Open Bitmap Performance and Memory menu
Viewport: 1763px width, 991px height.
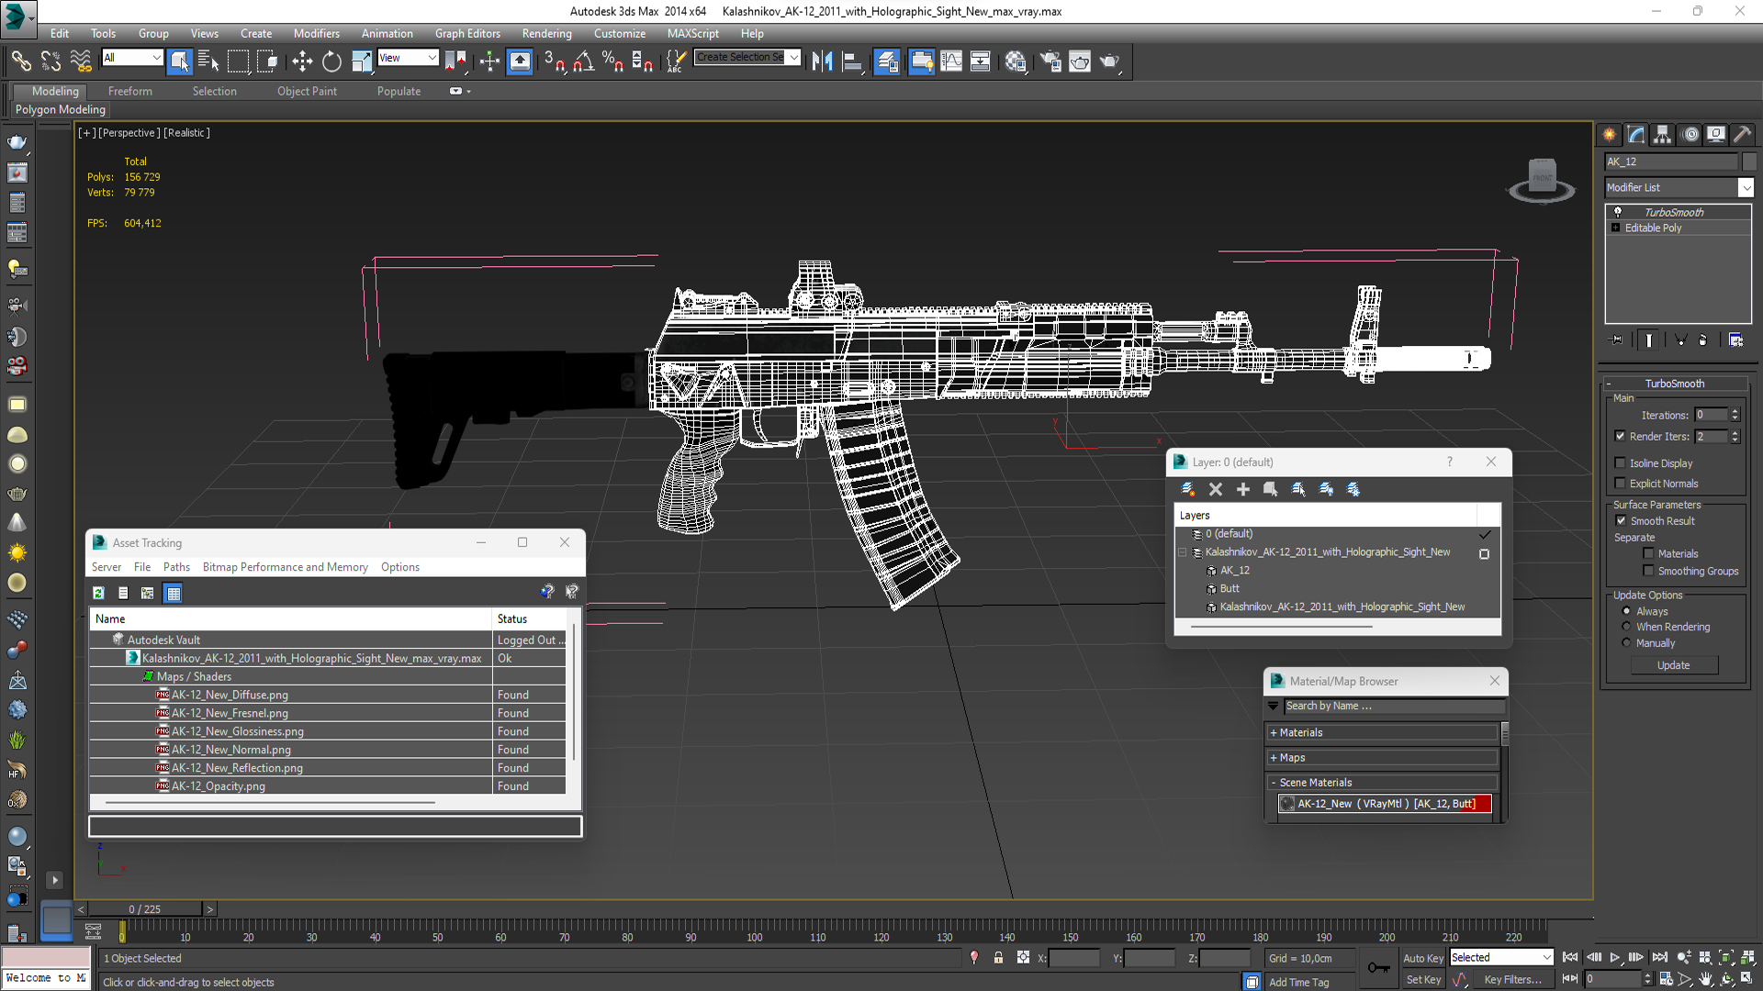[285, 567]
